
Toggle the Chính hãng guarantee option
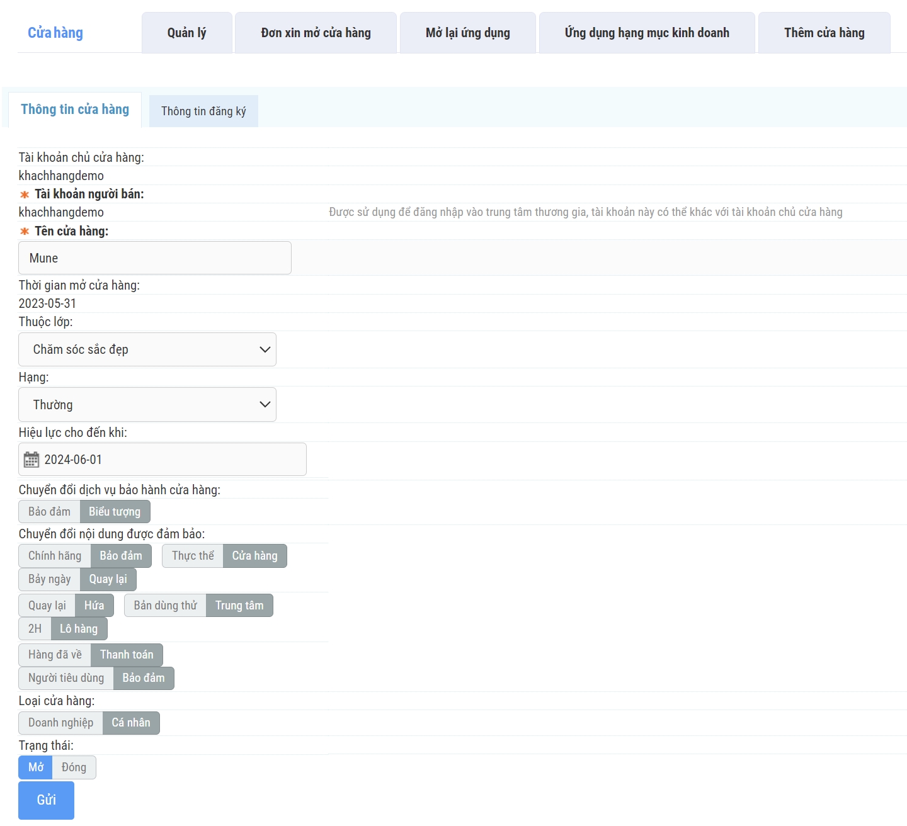(55, 556)
